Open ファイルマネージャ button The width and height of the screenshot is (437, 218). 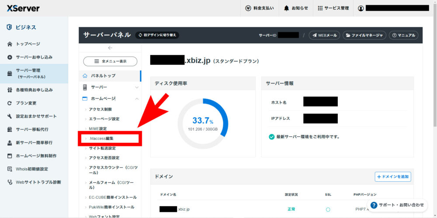[x=364, y=35]
